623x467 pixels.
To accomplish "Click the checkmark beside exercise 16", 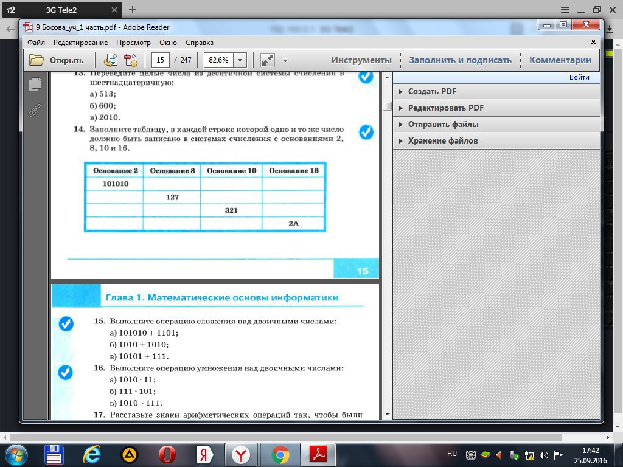I will 66,372.
